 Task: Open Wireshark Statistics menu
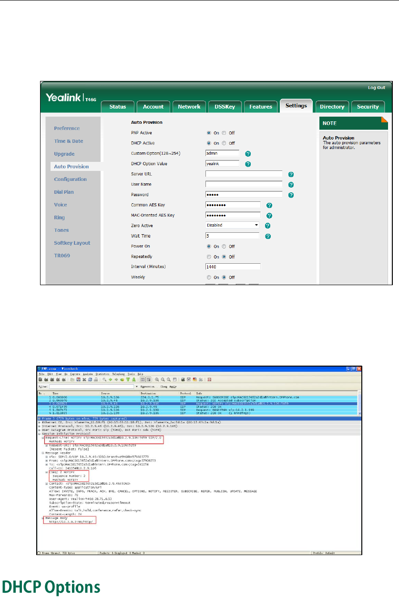point(102,374)
